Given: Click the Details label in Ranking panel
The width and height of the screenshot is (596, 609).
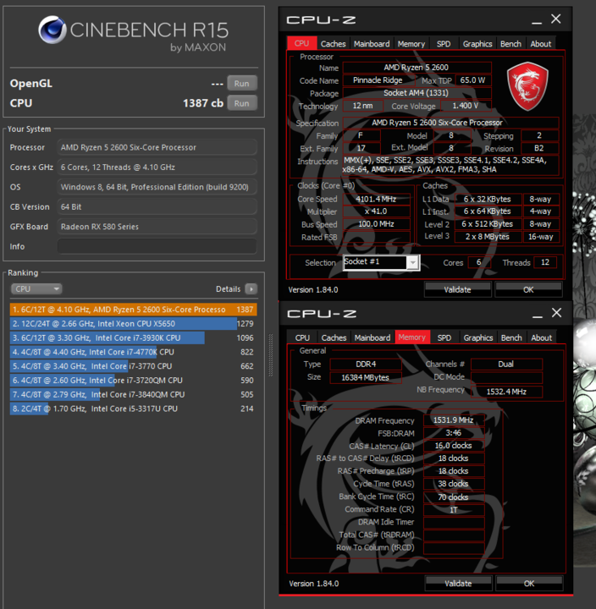Looking at the screenshot, I should tap(229, 289).
